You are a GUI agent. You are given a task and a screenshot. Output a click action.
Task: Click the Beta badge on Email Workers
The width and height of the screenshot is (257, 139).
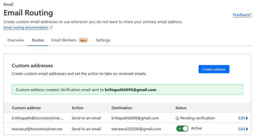tap(83, 40)
